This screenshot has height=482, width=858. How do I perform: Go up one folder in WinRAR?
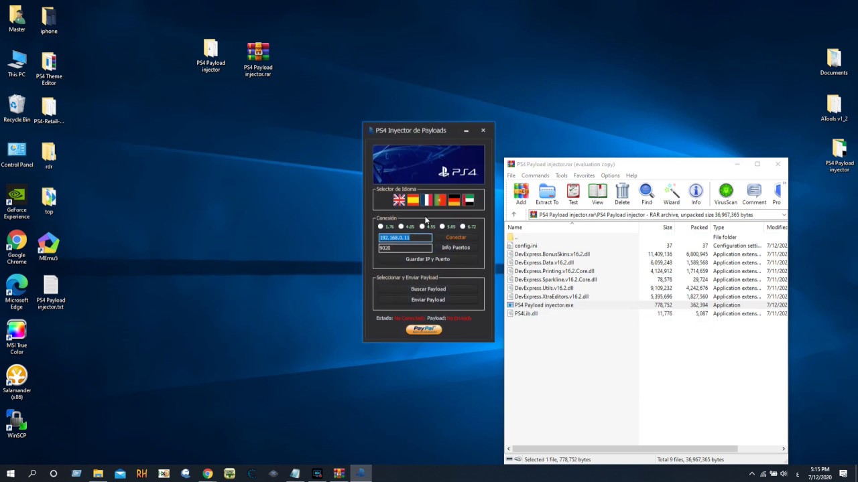coord(514,215)
